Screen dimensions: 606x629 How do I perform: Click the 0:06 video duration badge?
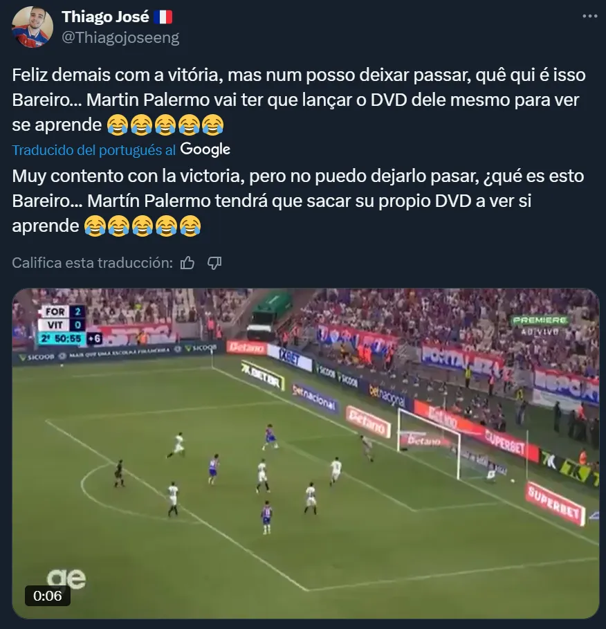click(47, 596)
